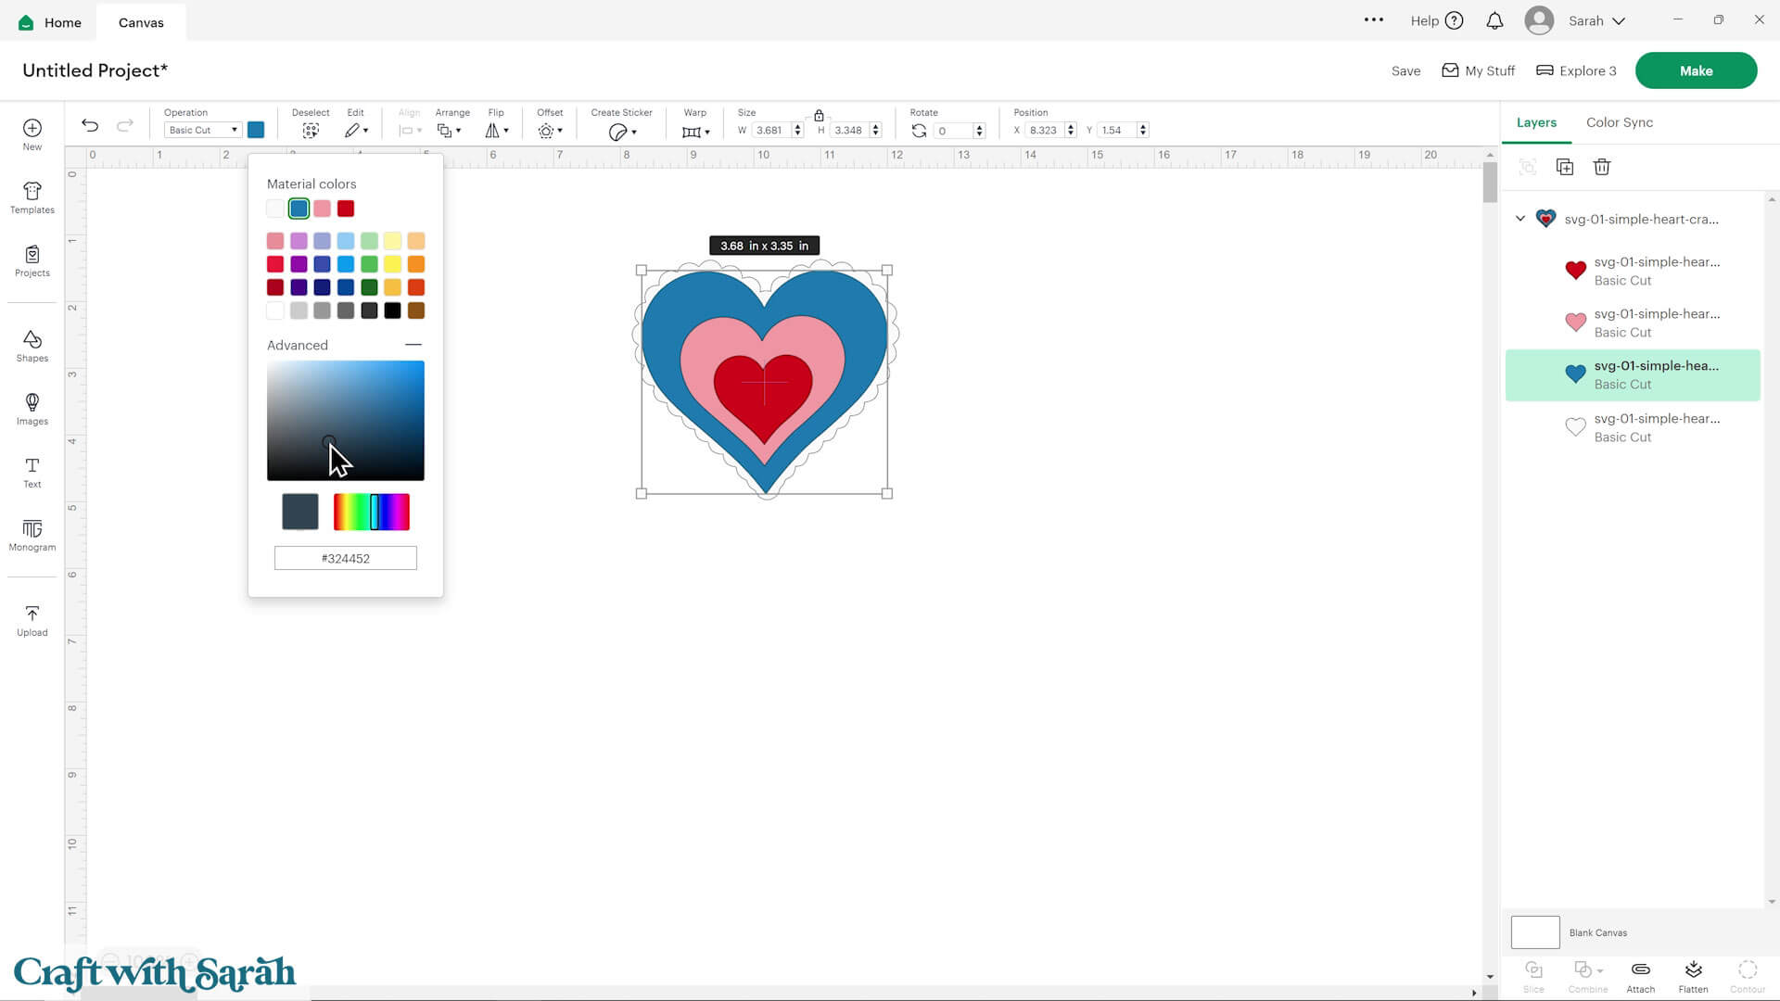
Task: Switch to the Color Sync tab
Action: [x=1619, y=122]
